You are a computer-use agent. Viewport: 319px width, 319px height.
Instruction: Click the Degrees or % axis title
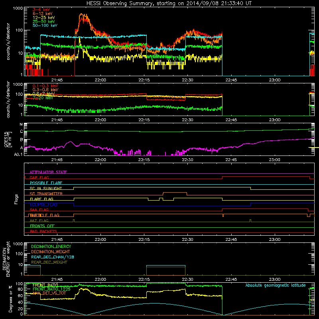[10, 299]
